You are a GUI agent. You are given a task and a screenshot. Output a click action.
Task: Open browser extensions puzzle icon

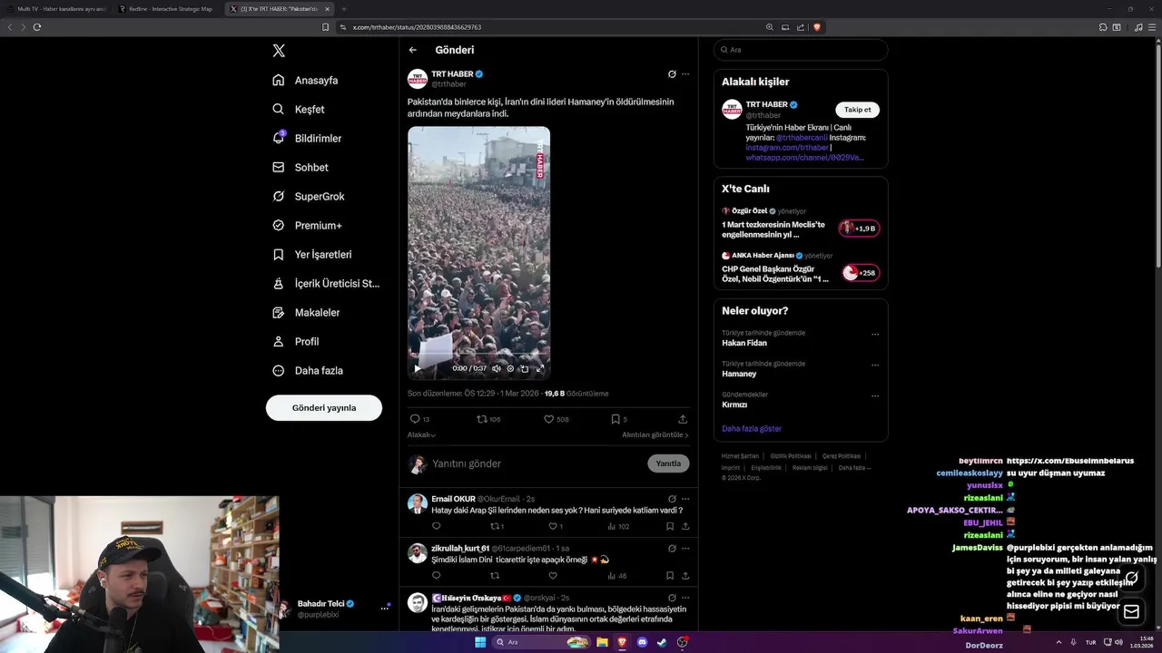click(1103, 27)
